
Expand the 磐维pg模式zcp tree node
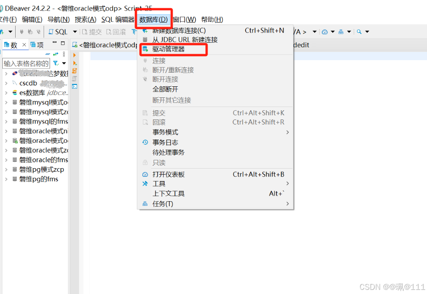[6, 170]
